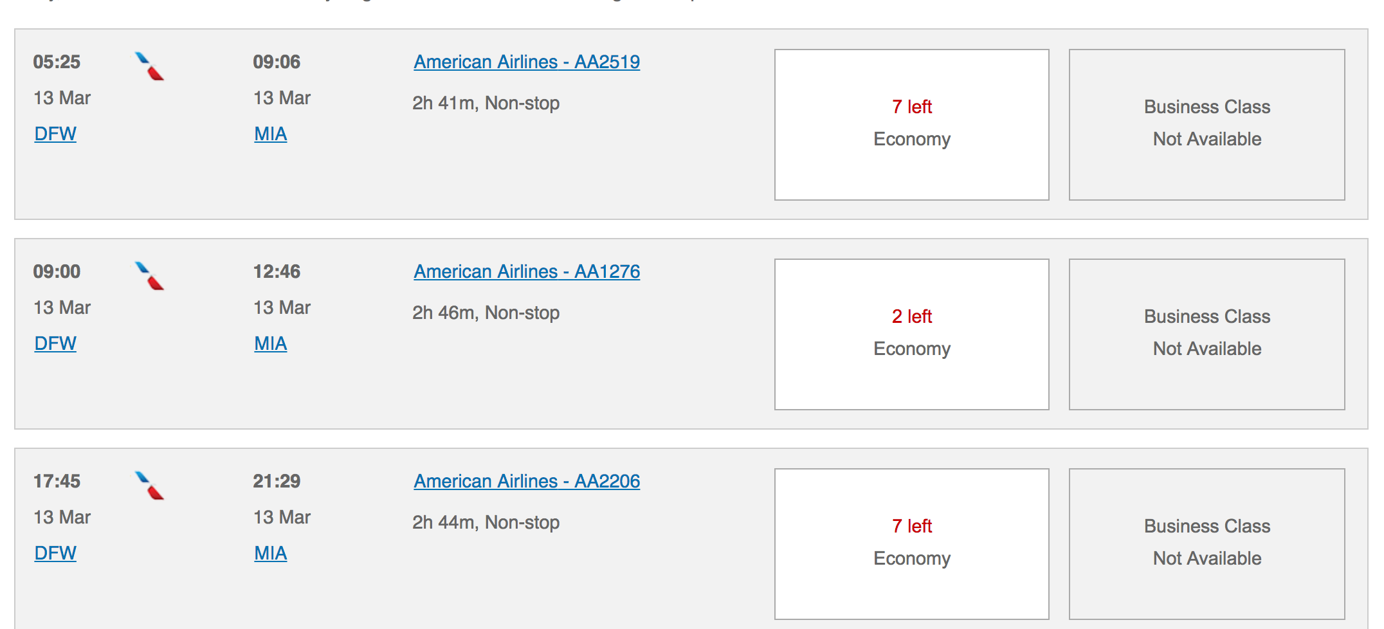This screenshot has width=1384, height=629.
Task: Click the airline logo on the 05:25 flight
Action: [x=149, y=66]
